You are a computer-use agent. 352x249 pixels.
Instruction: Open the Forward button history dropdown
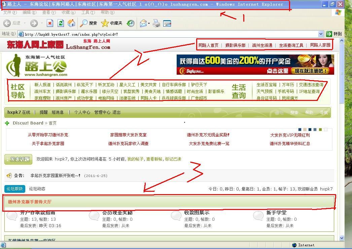(42, 23)
